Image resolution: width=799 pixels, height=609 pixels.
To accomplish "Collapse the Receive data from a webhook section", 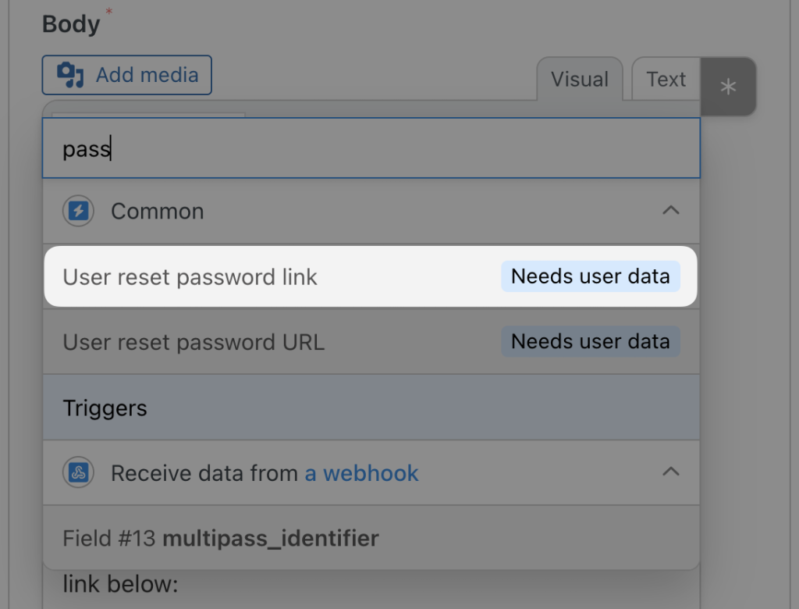I will tap(671, 472).
